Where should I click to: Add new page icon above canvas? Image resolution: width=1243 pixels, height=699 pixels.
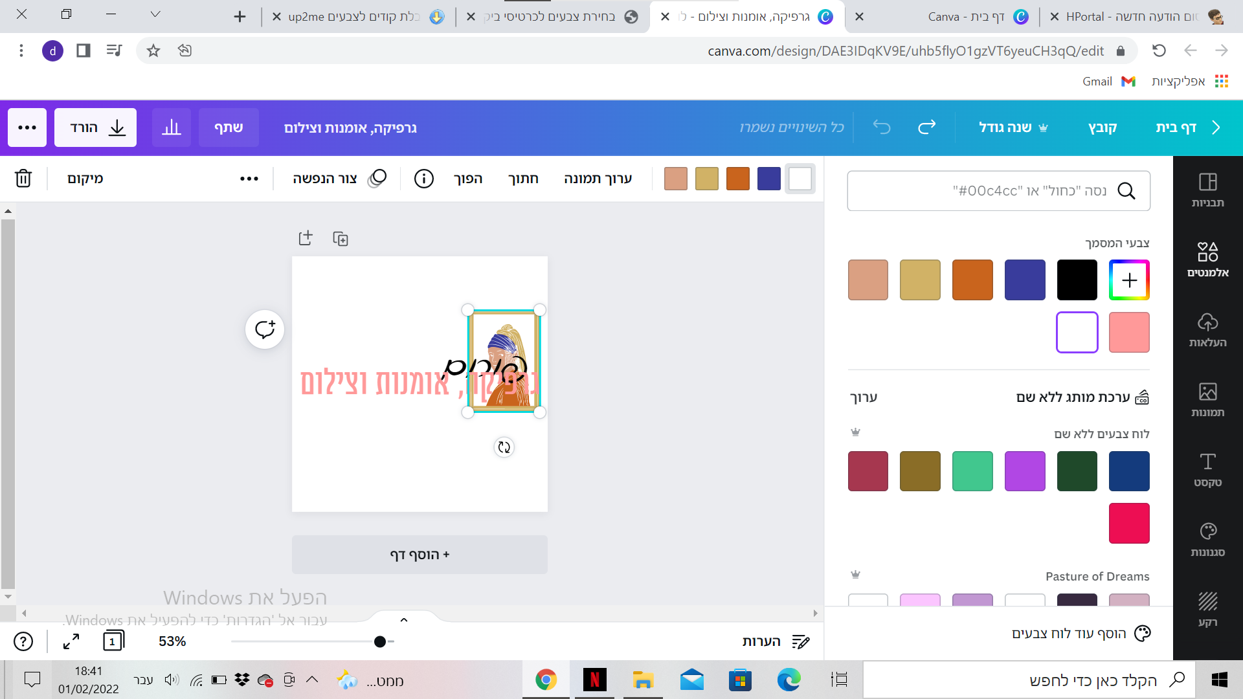306,238
